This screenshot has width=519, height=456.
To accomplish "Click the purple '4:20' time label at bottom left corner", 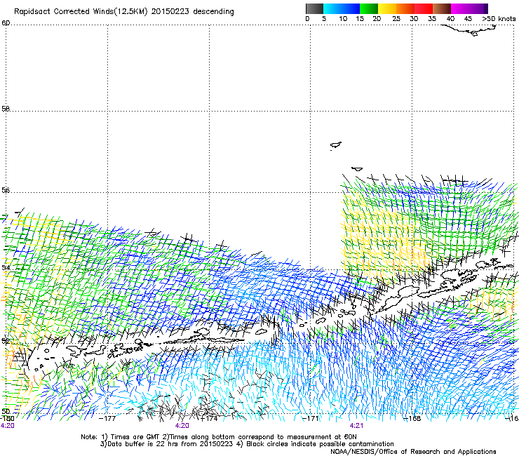I will (x=7, y=426).
